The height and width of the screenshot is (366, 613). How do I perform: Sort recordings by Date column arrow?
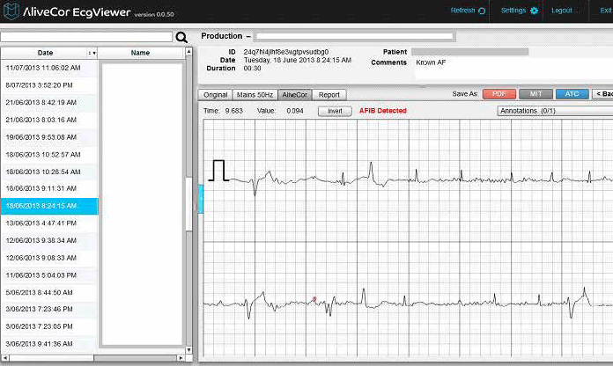click(90, 53)
